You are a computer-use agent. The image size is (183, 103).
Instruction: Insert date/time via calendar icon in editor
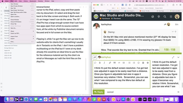click(143, 63)
